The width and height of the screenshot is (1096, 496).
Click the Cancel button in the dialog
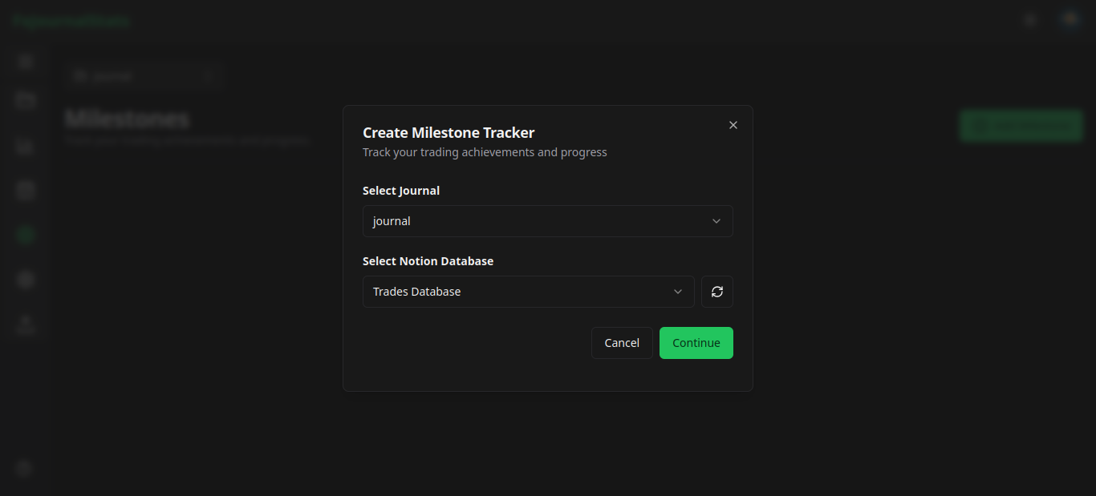tap(622, 342)
